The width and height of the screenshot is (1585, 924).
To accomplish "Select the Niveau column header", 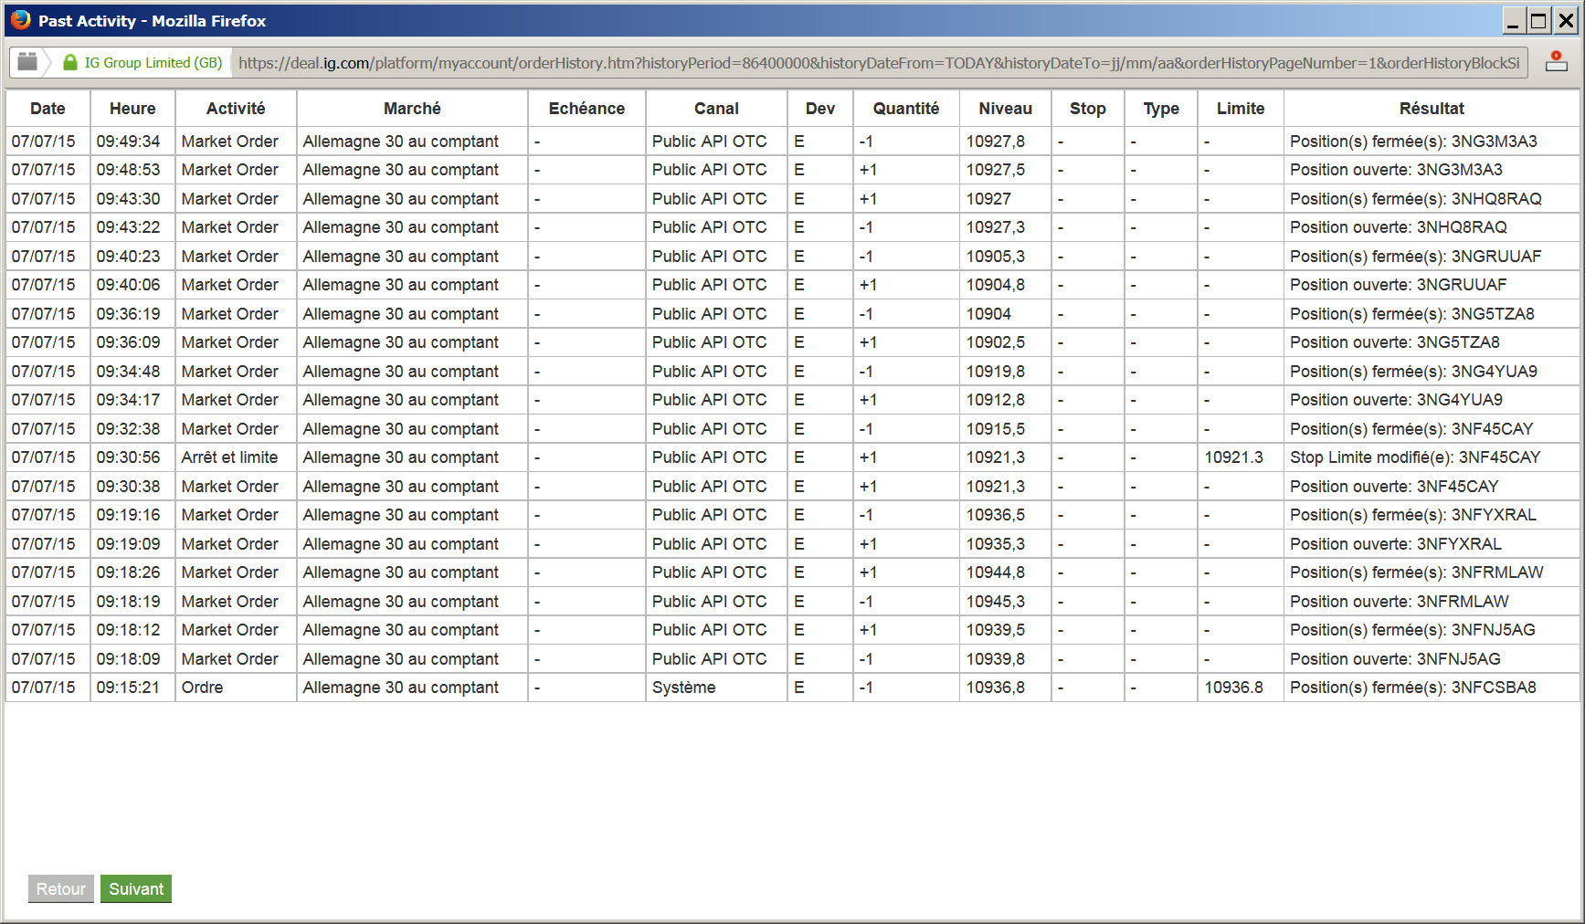I will point(1005,109).
